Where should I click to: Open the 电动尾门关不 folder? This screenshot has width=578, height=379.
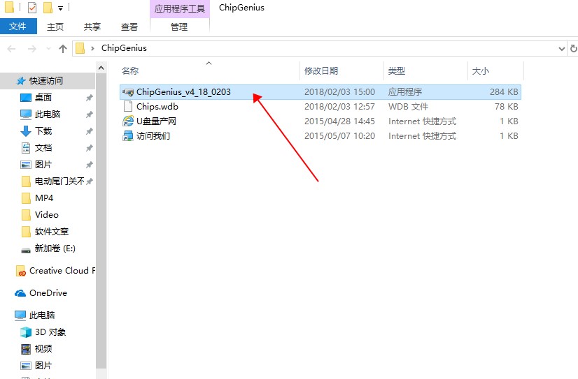(x=59, y=181)
